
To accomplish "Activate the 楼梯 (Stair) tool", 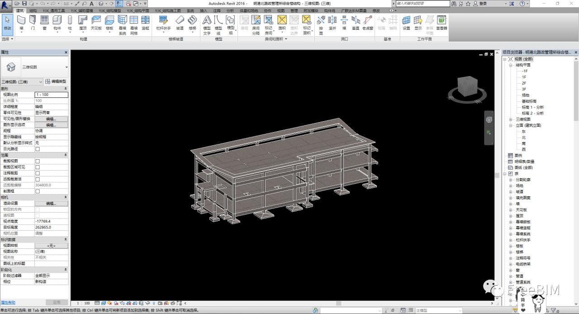I will click(192, 23).
